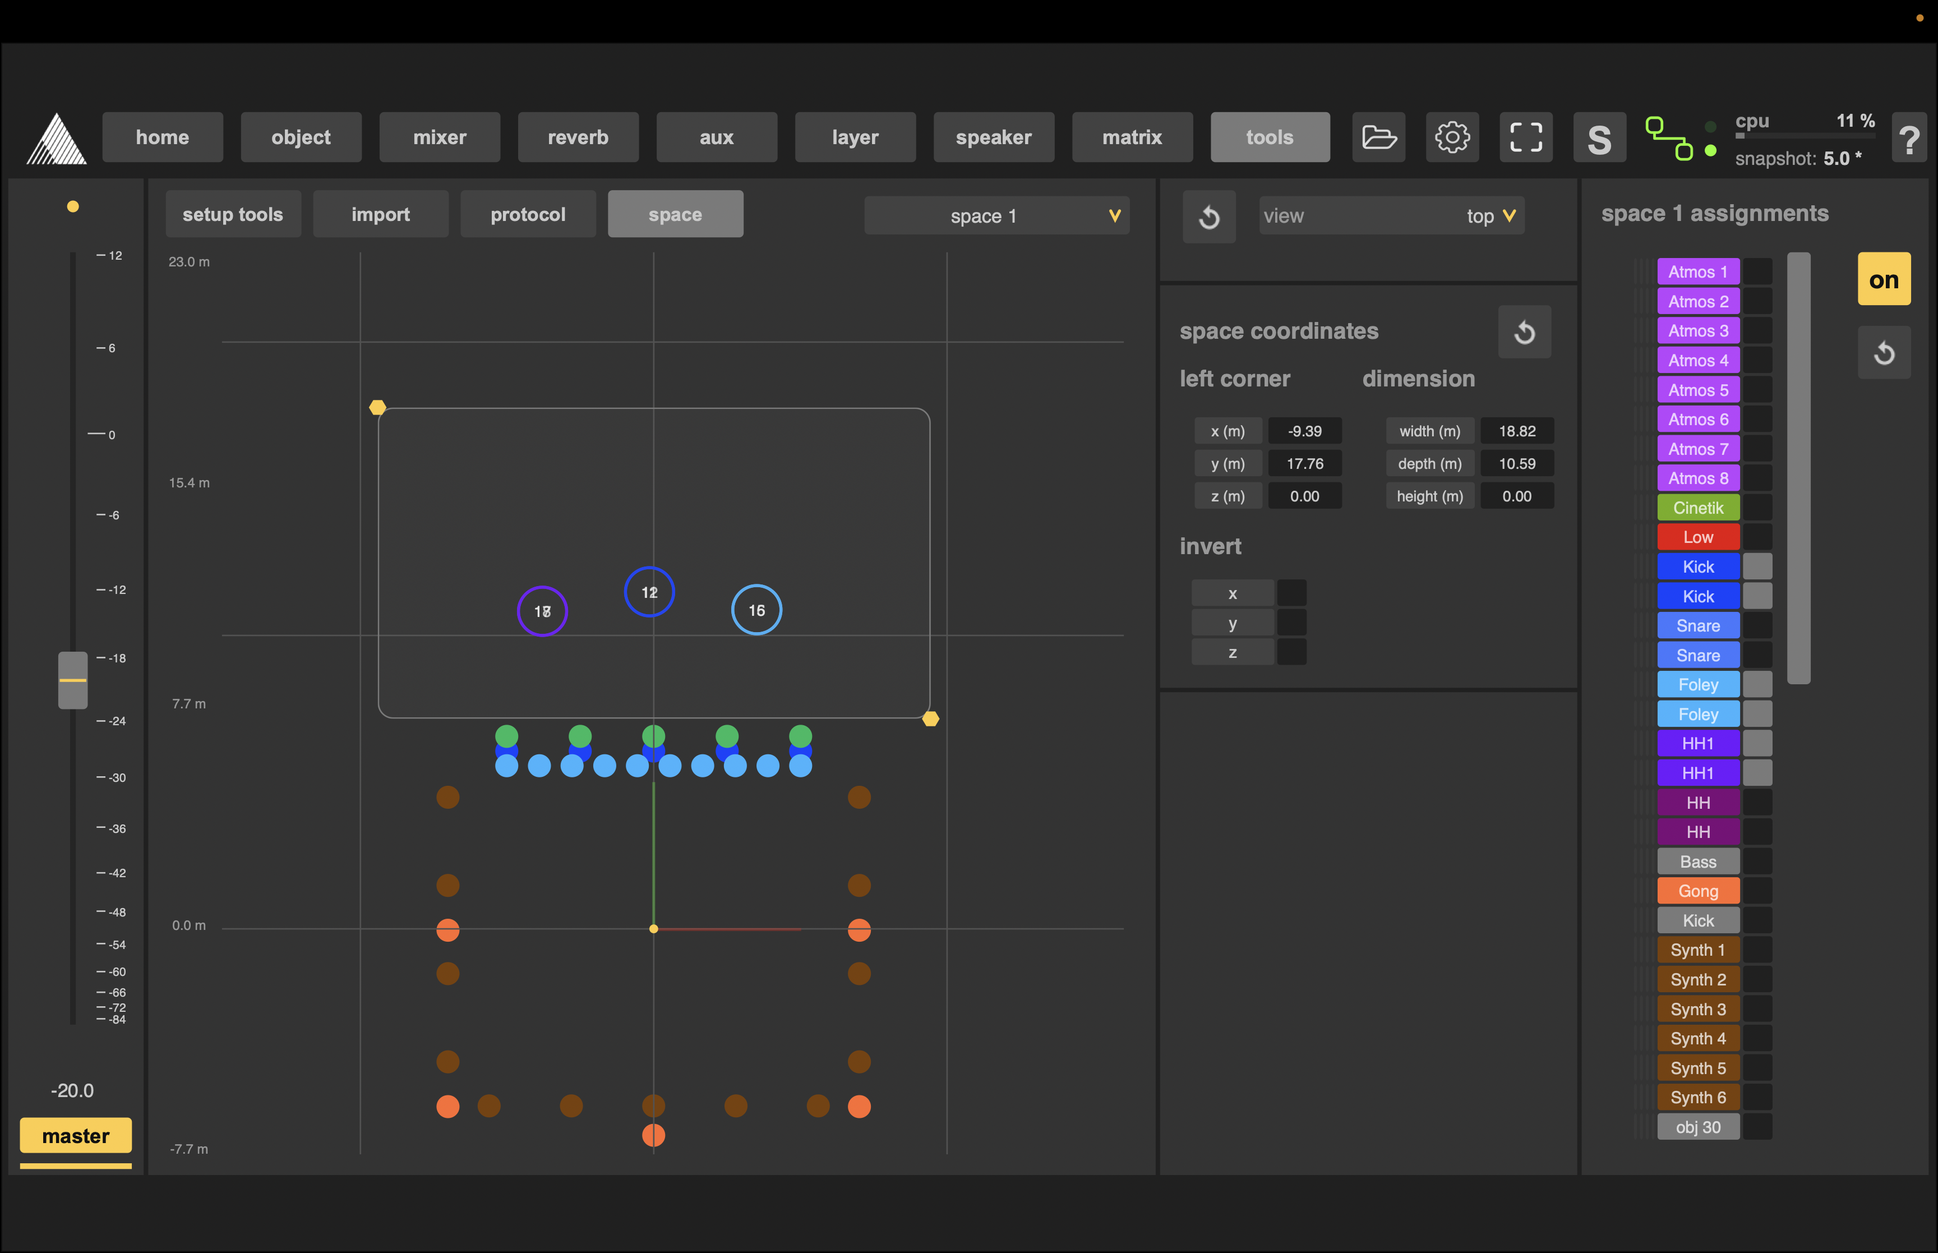
Task: Click the open folder icon
Action: click(1378, 137)
